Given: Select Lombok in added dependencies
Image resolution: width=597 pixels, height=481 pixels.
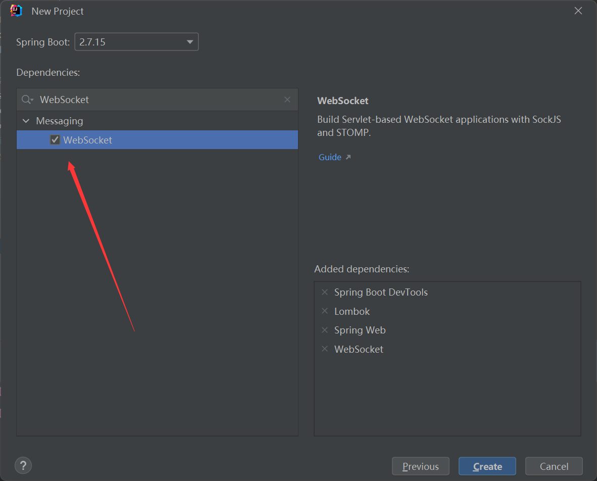Looking at the screenshot, I should click(352, 311).
